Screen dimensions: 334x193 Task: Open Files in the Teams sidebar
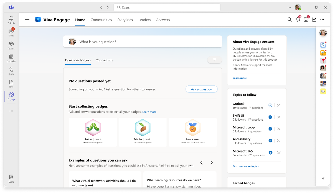11,84
